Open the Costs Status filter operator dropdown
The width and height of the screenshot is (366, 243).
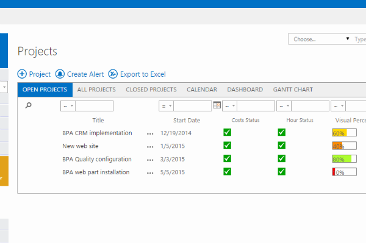230,106
